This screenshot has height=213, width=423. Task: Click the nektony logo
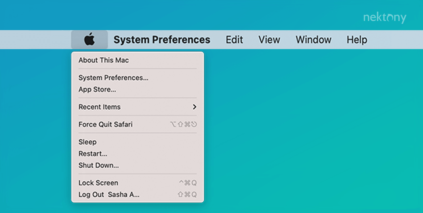click(x=385, y=18)
